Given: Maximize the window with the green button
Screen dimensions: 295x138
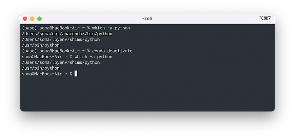Looking at the screenshot, I should pyautogui.click(x=40, y=19).
